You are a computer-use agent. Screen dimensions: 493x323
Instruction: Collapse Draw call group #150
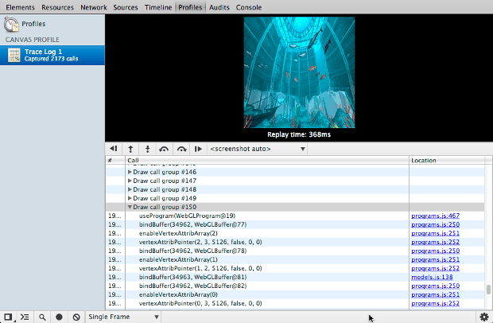130,207
